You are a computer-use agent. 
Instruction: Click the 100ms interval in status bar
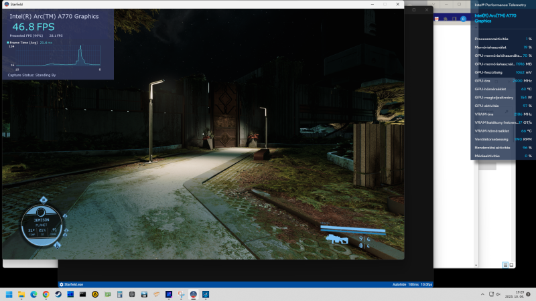pos(413,284)
